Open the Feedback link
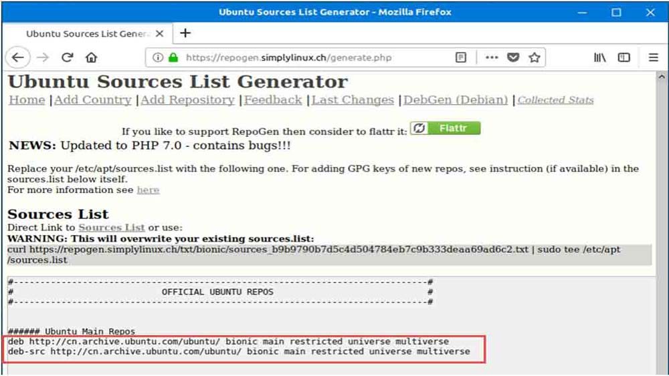This screenshot has width=669, height=376. [273, 100]
